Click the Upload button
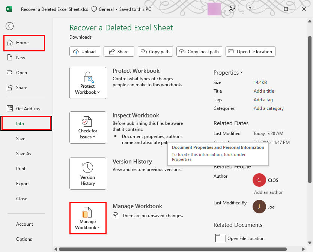 (85, 52)
